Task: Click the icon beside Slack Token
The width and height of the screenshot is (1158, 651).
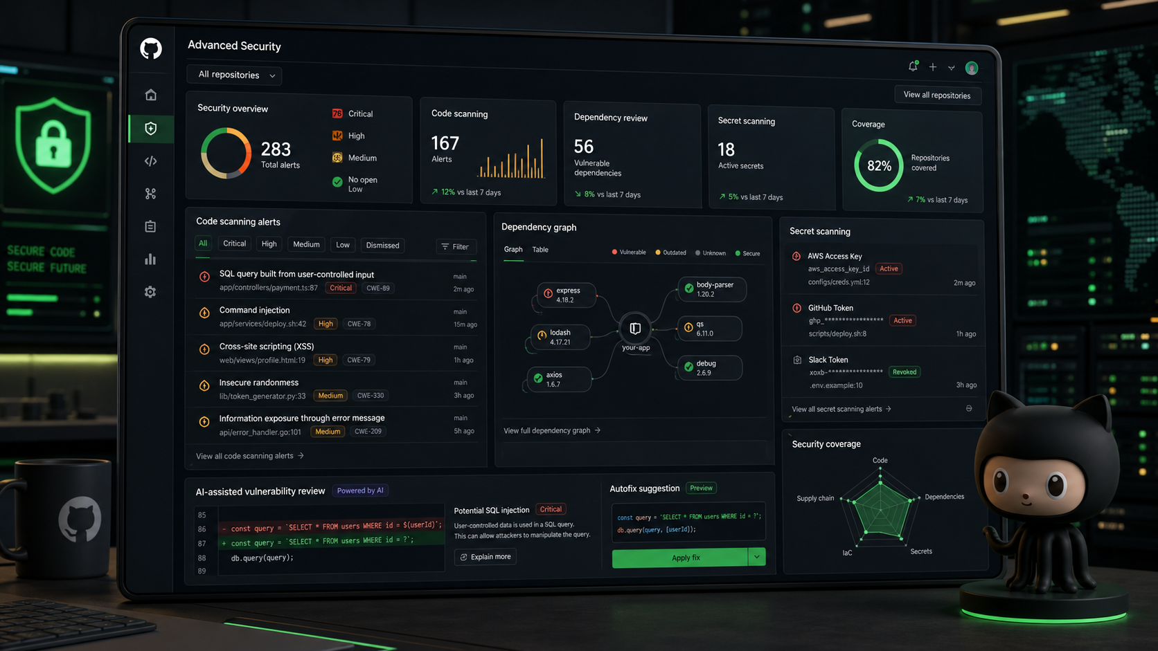Action: click(x=797, y=360)
